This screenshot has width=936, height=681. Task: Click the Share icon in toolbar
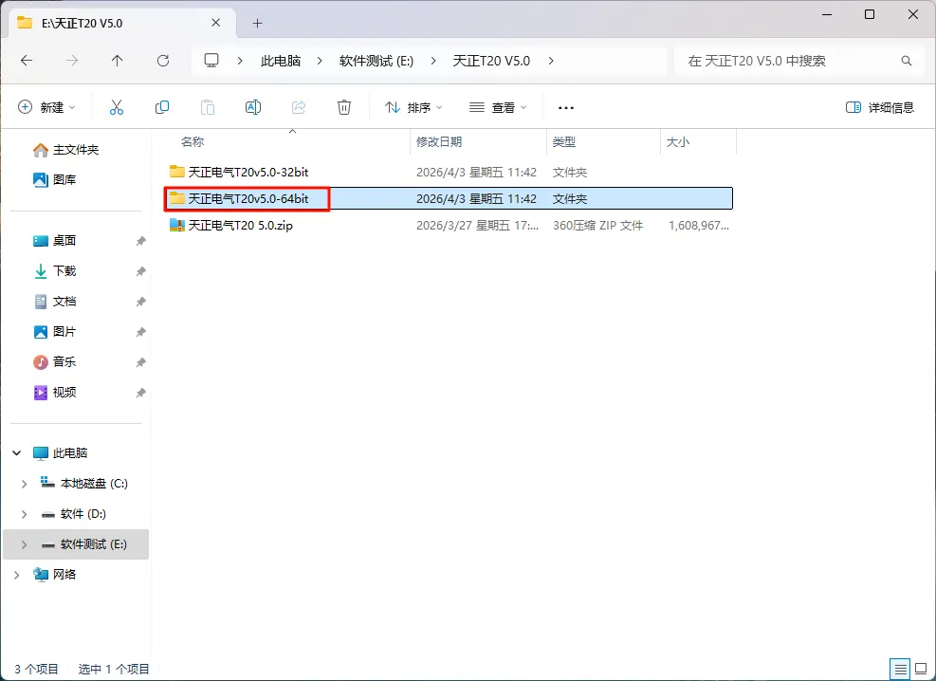coord(299,107)
